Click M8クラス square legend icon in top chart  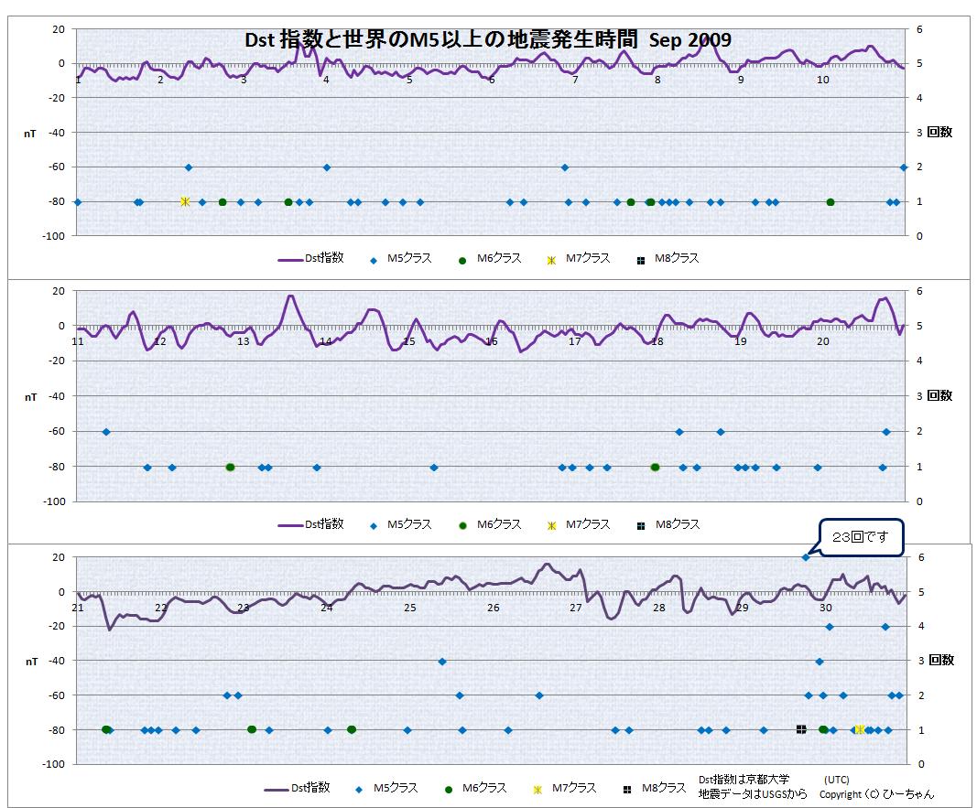pyautogui.click(x=640, y=259)
